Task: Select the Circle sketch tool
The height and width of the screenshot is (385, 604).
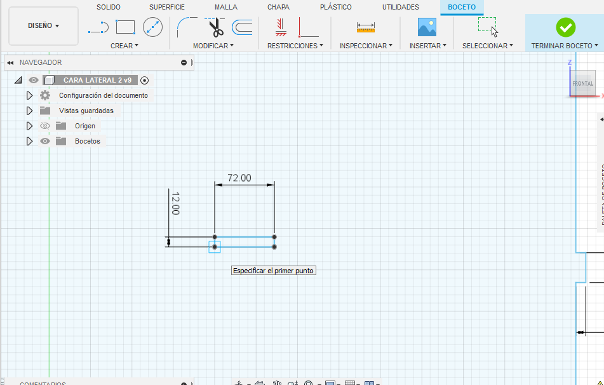Action: pos(152,27)
